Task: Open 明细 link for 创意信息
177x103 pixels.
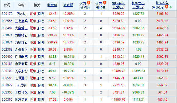Action: coord(33,100)
